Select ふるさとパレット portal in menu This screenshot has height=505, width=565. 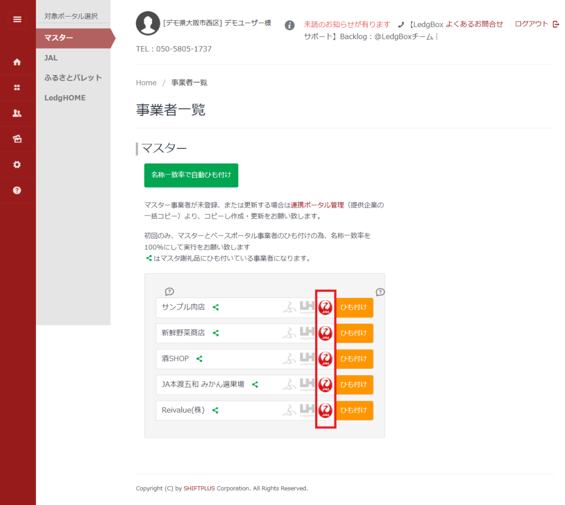click(x=73, y=78)
